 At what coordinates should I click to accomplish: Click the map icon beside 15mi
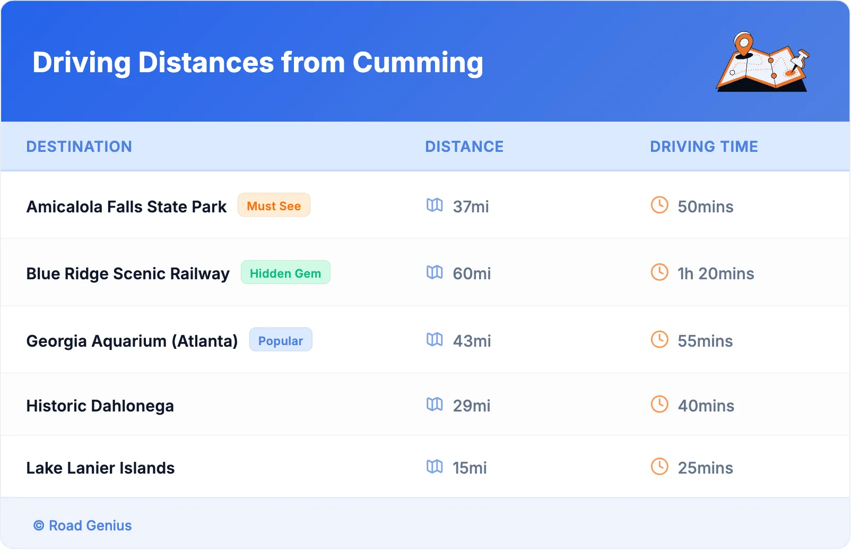point(435,467)
